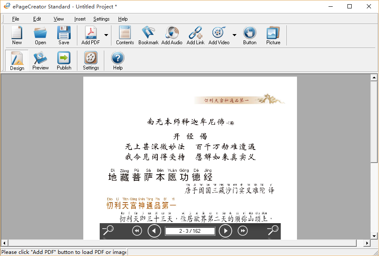Click the Add Video icon
This screenshot has height=256, width=379.
219,35
